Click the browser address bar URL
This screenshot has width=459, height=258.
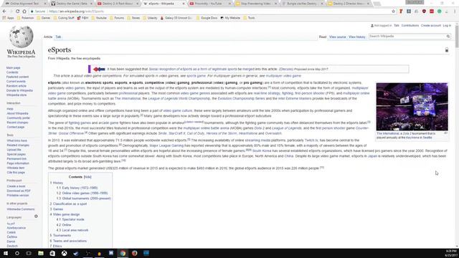pos(76,11)
